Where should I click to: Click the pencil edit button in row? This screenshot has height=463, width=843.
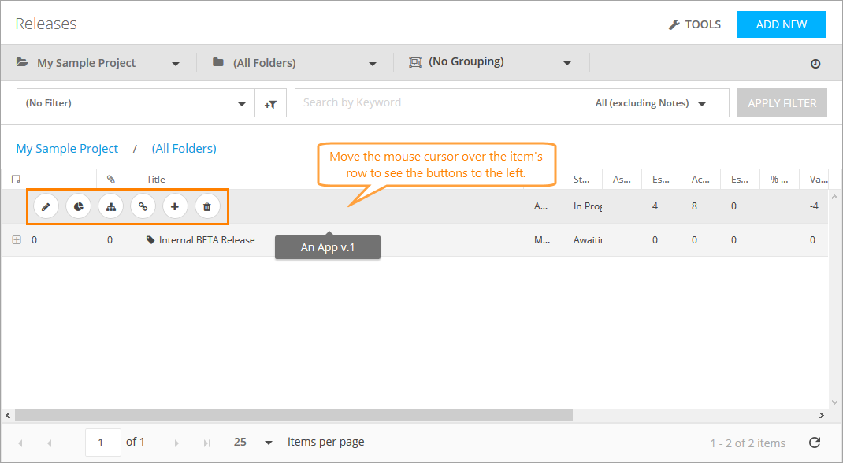[46, 206]
